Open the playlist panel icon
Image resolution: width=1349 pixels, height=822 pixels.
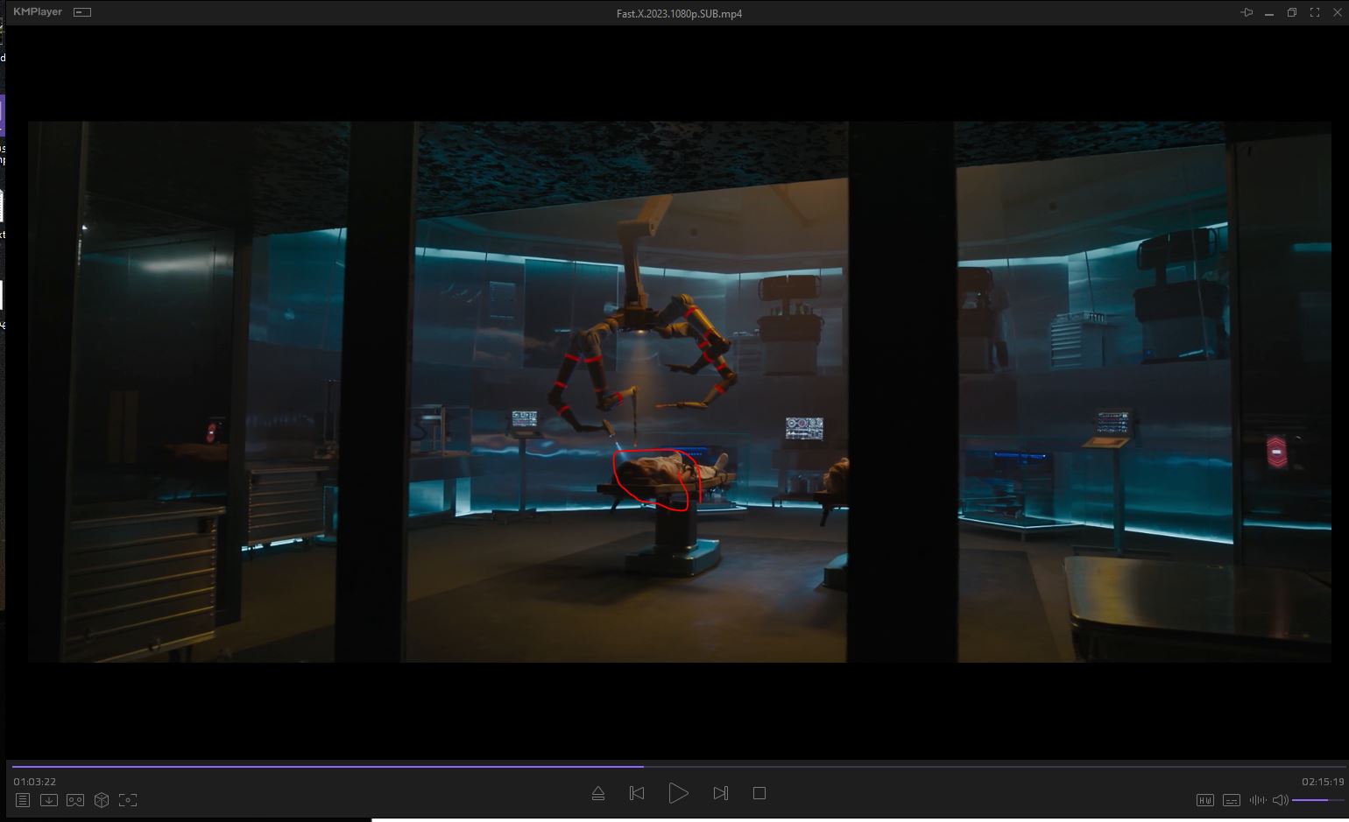click(x=23, y=800)
